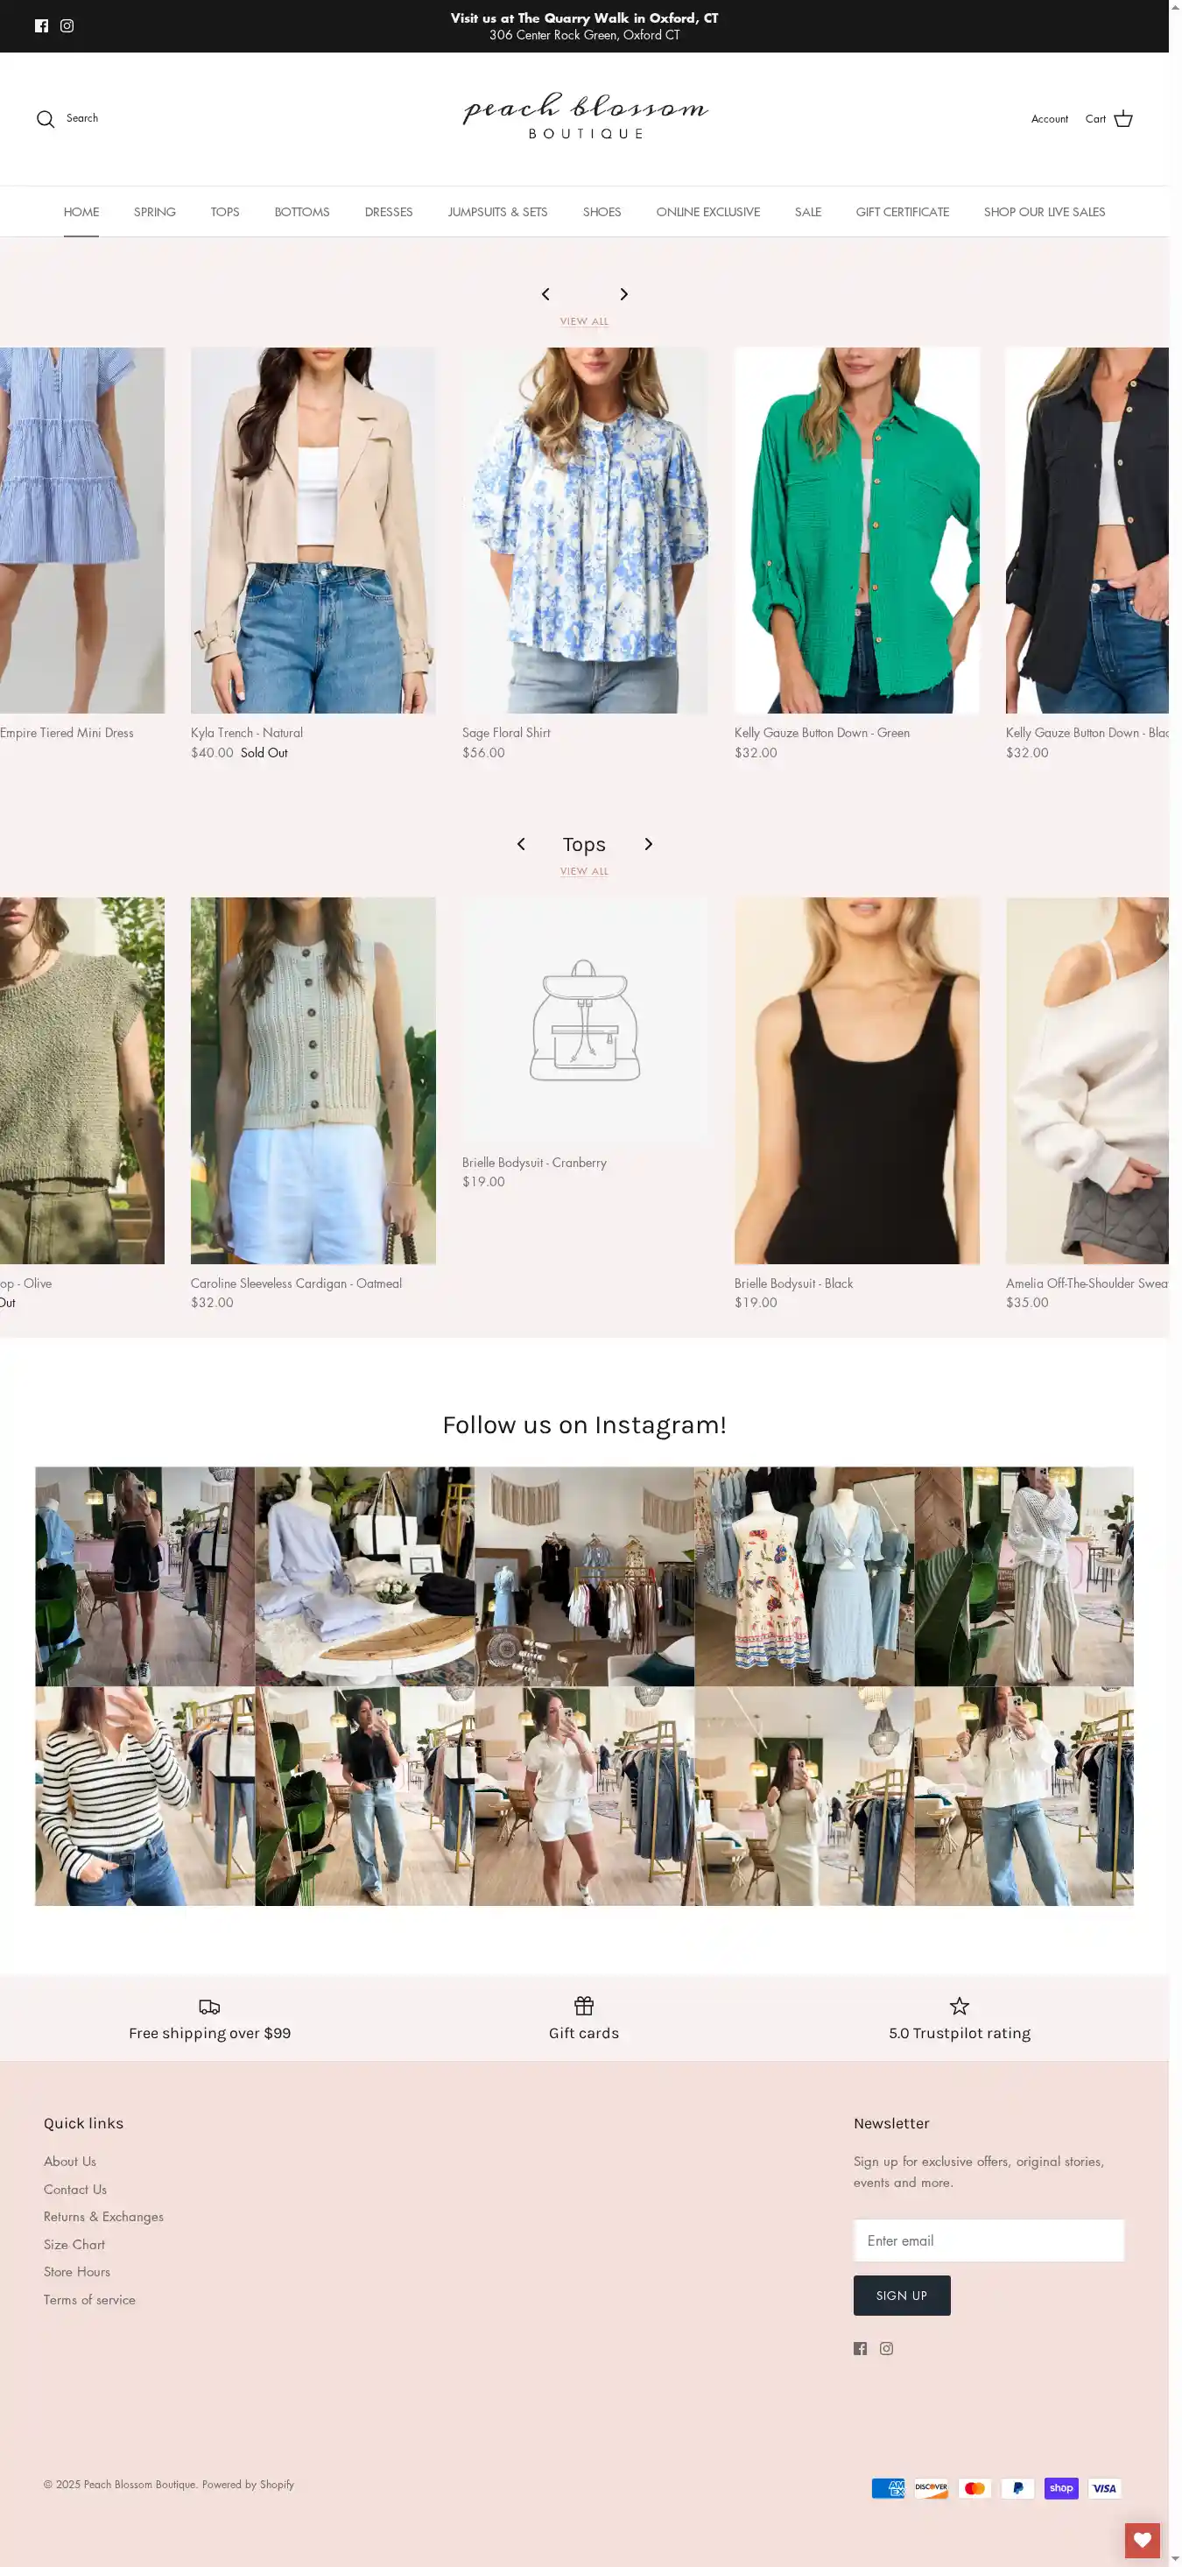Image resolution: width=1182 pixels, height=2567 pixels.
Task: Click the search magnifier icon
Action: [46, 120]
